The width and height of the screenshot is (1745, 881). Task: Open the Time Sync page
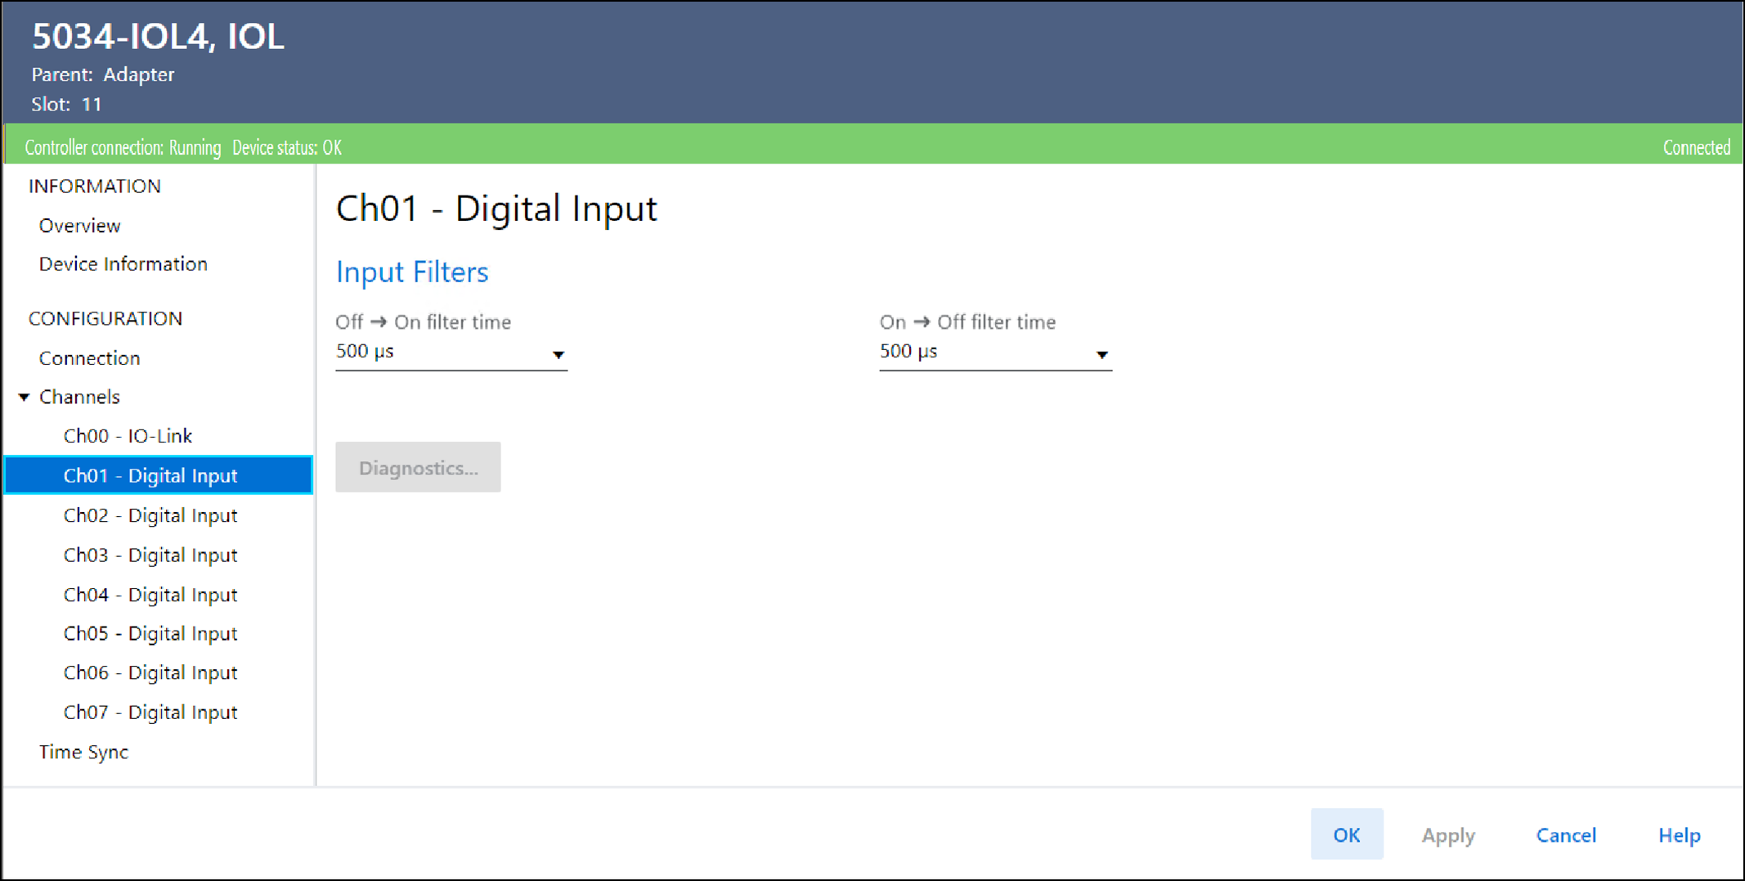(83, 753)
